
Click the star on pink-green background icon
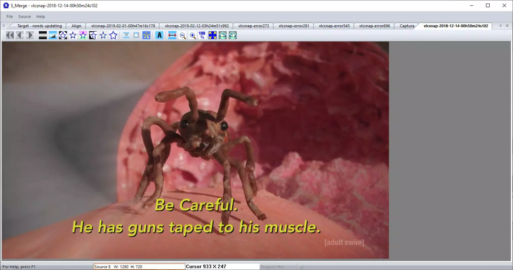coord(83,35)
